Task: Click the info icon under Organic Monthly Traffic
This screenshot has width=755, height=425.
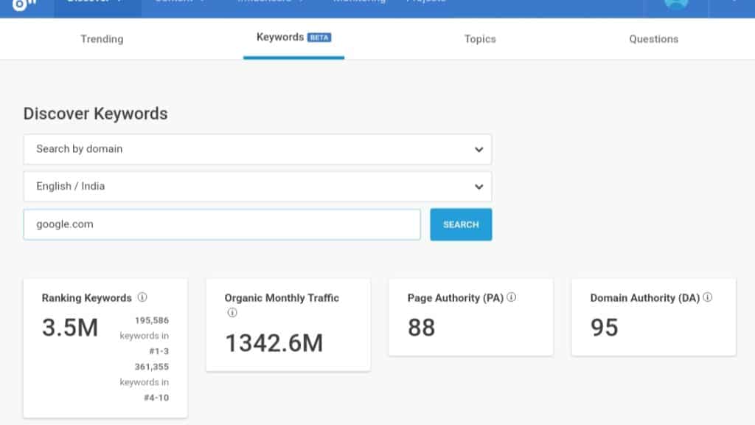Action: [x=232, y=313]
